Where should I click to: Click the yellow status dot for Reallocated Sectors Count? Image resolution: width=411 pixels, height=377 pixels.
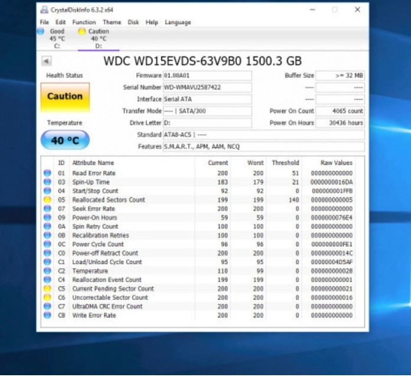pos(47,200)
